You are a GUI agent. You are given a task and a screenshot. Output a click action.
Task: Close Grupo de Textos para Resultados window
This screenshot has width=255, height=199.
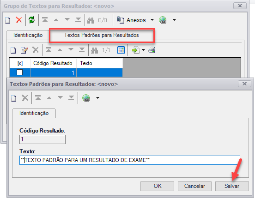(240, 6)
